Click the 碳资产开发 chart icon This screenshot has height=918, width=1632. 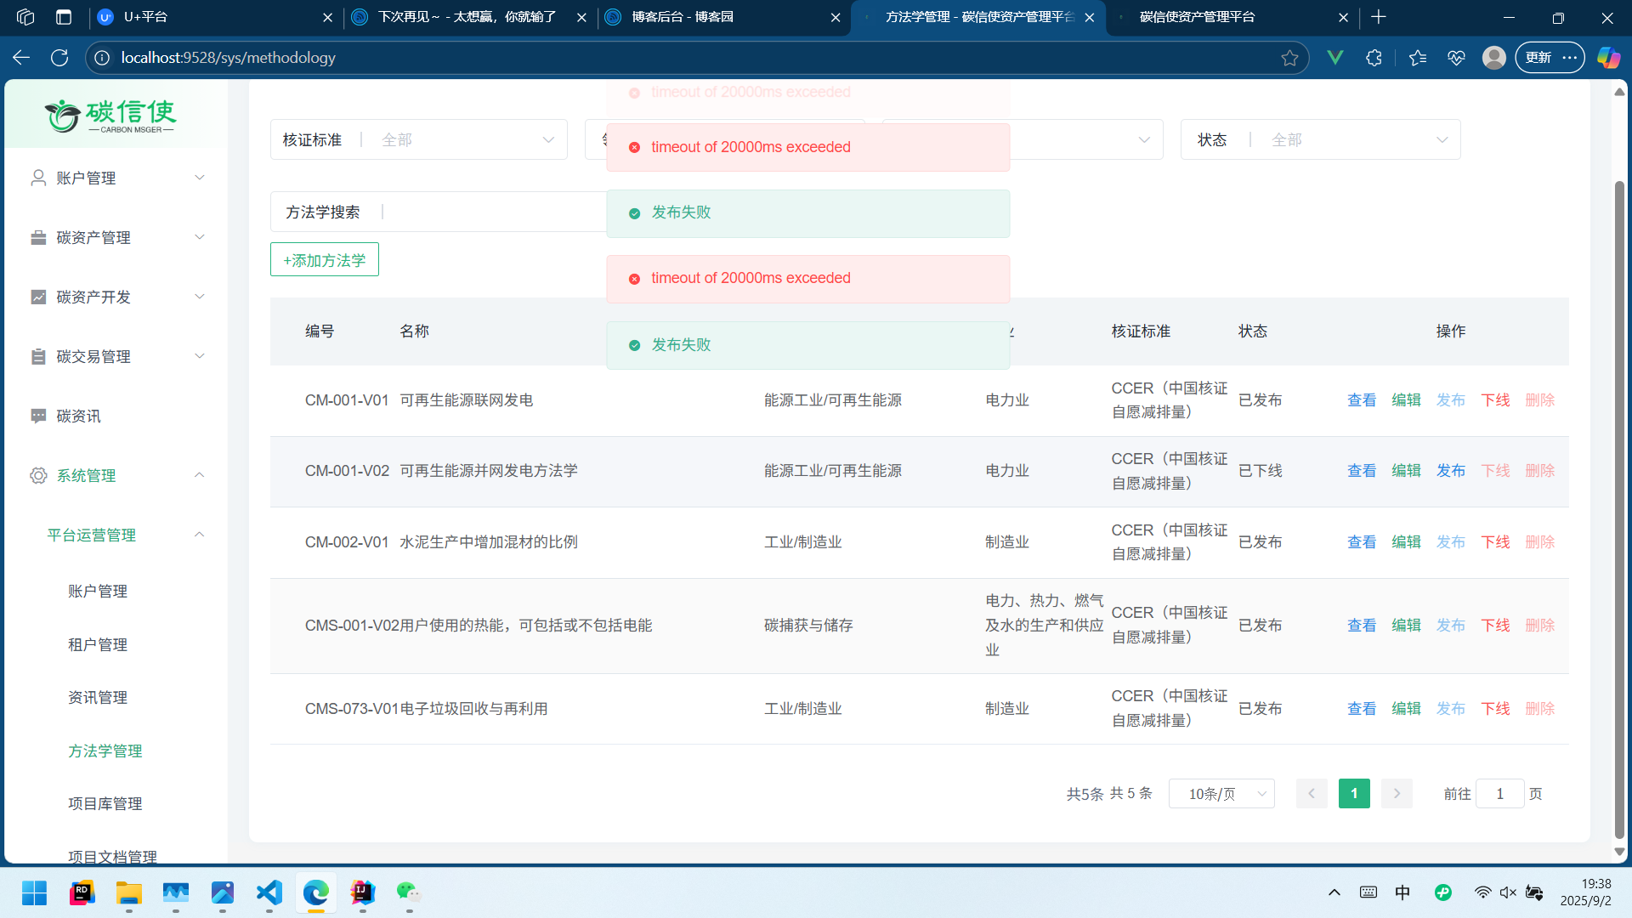pos(38,297)
